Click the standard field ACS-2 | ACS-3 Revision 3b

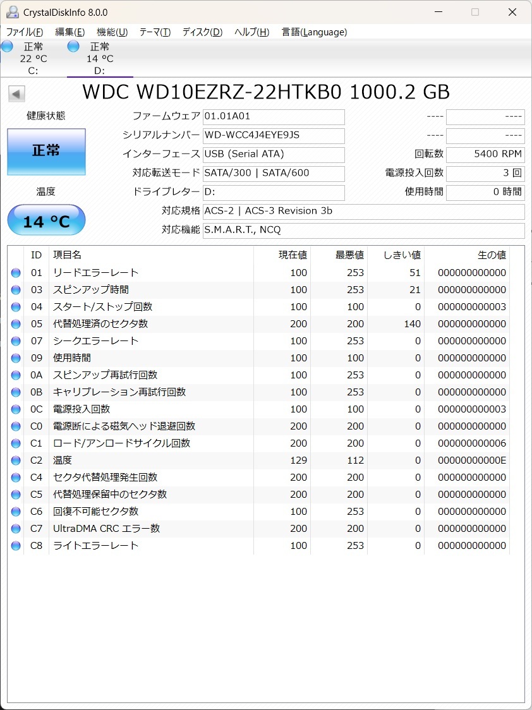click(363, 212)
